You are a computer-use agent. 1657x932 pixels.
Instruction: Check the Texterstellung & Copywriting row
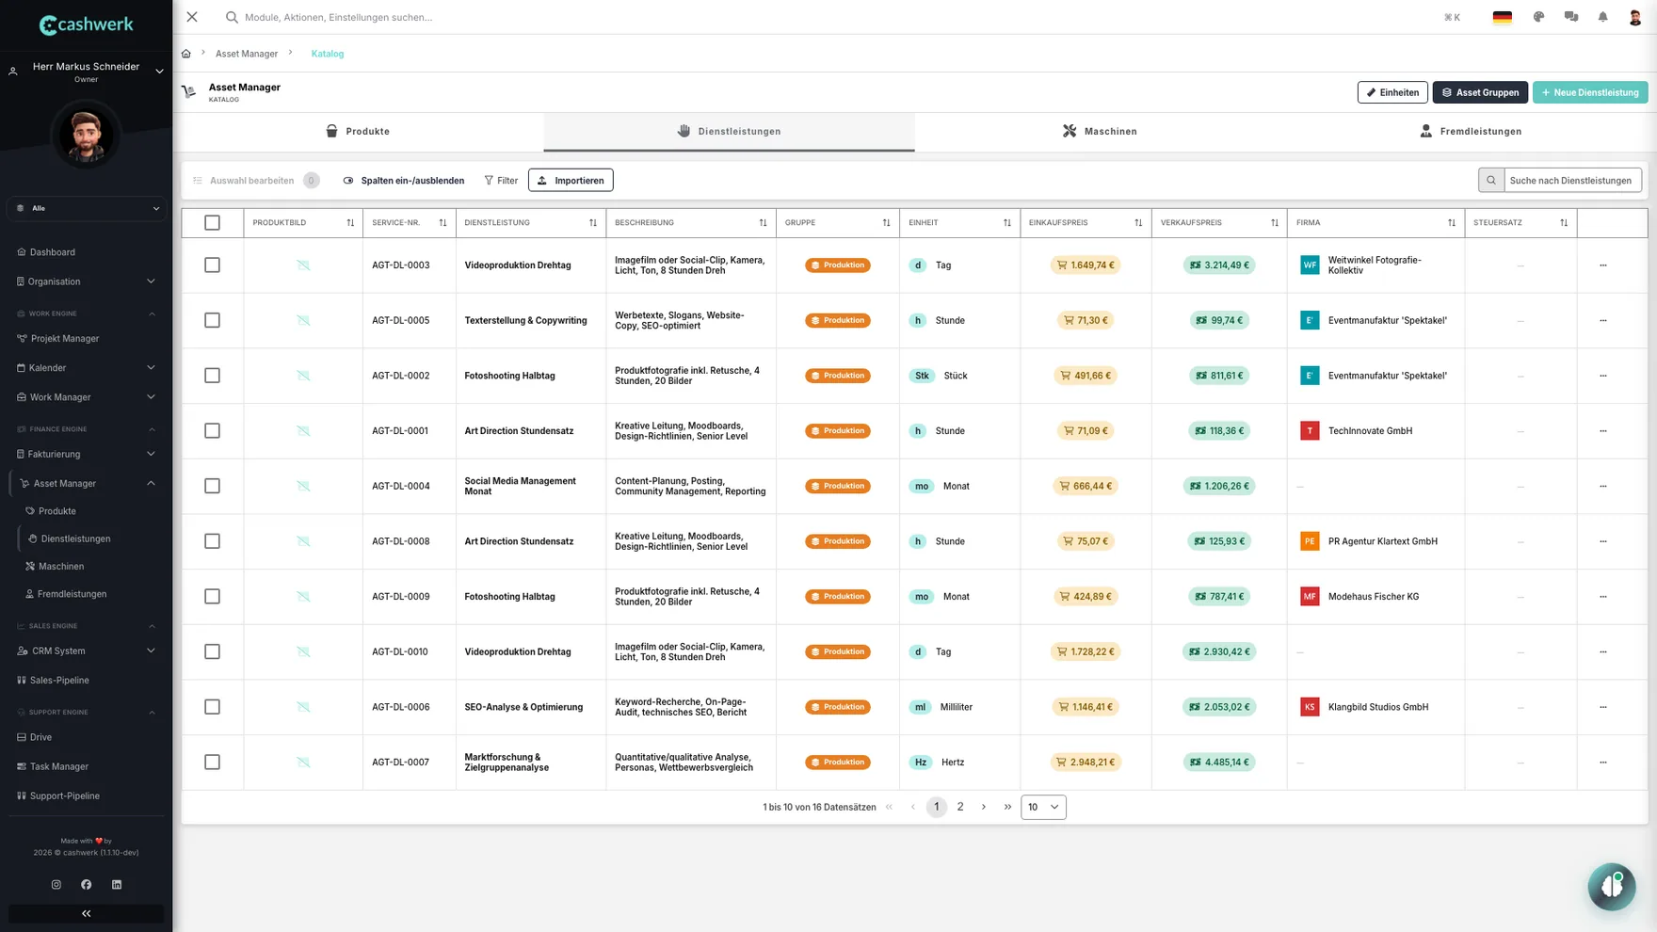coord(213,320)
